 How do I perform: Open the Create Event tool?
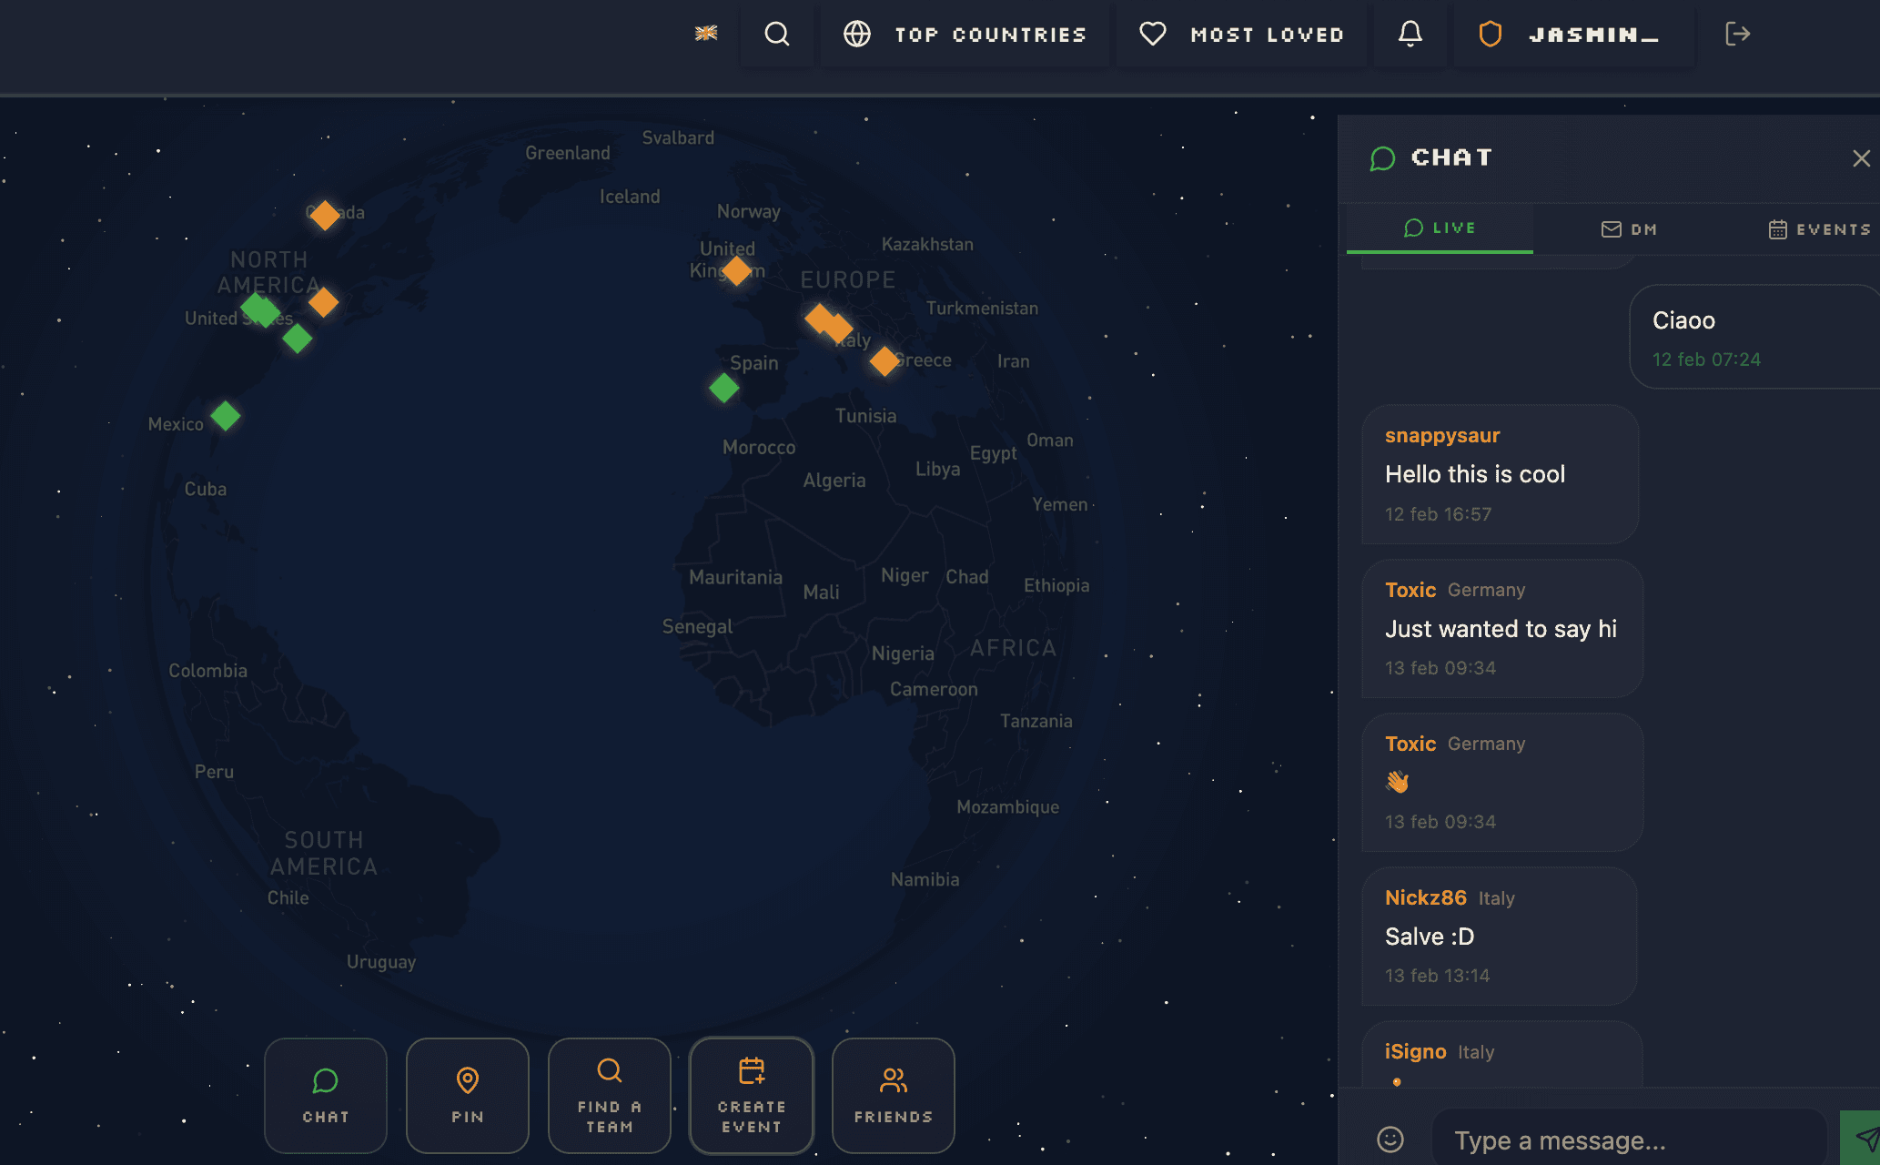click(751, 1095)
